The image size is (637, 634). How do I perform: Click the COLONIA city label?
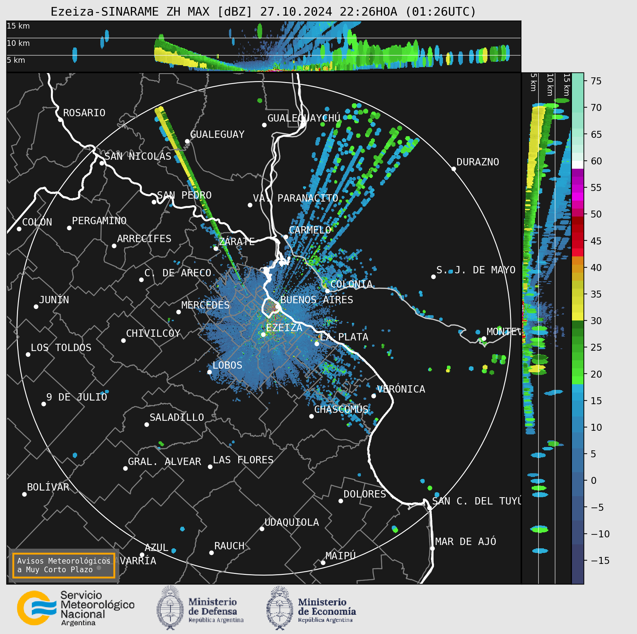tap(352, 284)
